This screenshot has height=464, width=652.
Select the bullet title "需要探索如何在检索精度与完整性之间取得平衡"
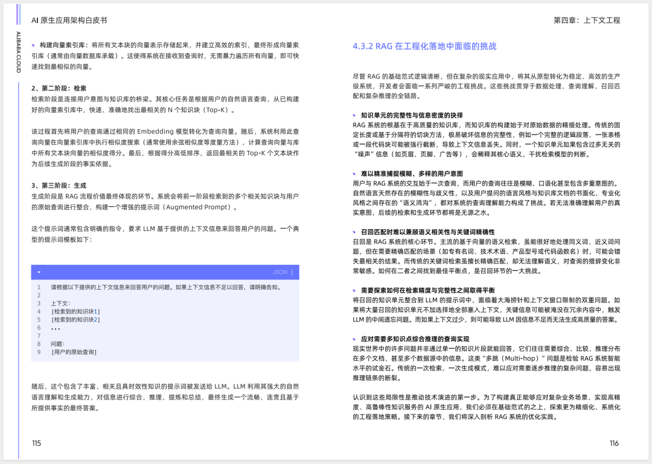428,290
